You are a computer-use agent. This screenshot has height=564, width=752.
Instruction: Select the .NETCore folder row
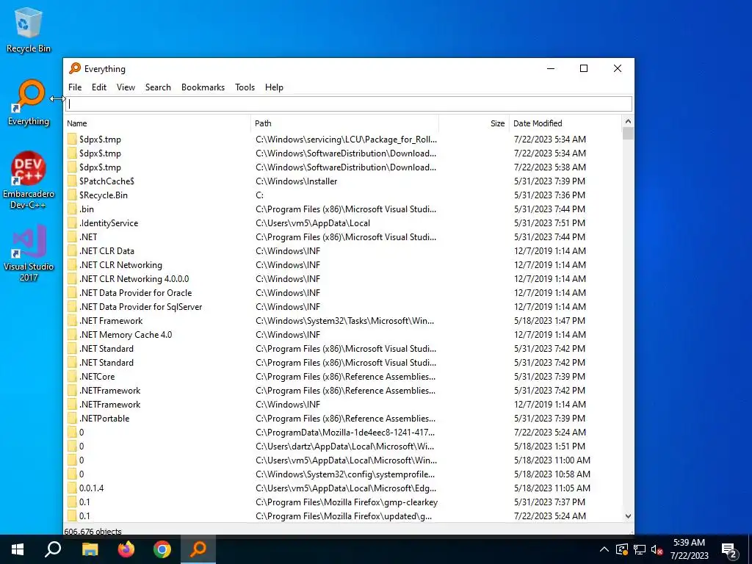coord(343,377)
